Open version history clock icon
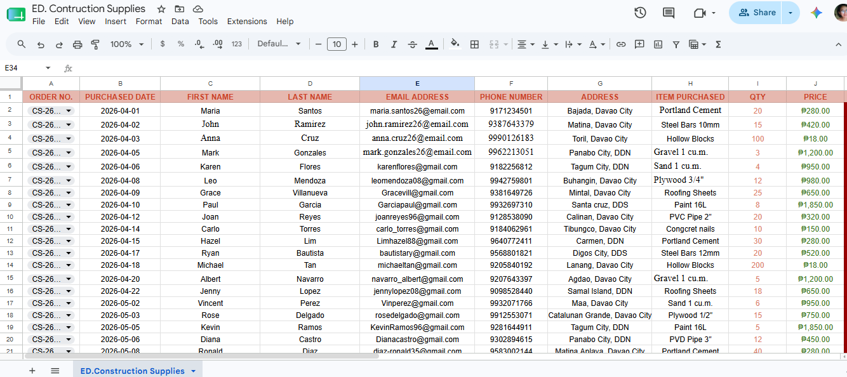The image size is (847, 377). pyautogui.click(x=640, y=13)
